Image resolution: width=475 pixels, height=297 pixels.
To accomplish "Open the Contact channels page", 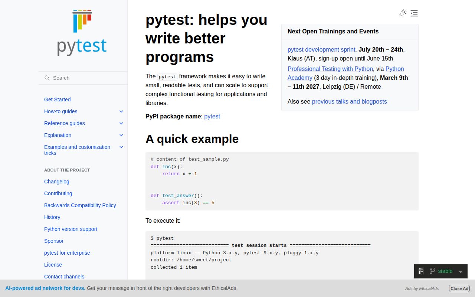I will point(64,277).
